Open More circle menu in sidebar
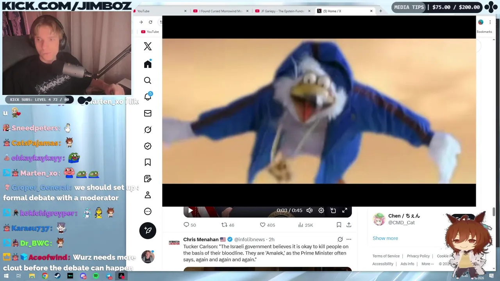This screenshot has width=500, height=281. pyautogui.click(x=148, y=212)
